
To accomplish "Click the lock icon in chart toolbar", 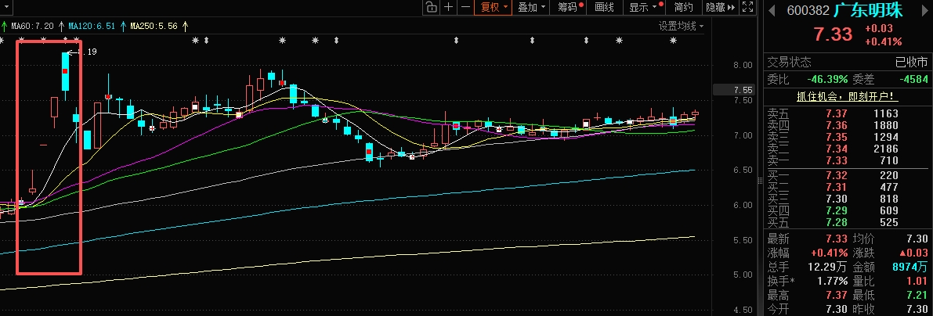I will pyautogui.click(x=432, y=7).
